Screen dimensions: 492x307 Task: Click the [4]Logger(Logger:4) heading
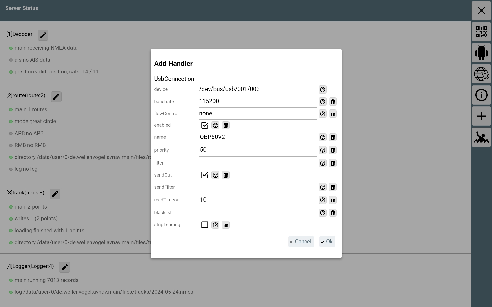pos(30,266)
